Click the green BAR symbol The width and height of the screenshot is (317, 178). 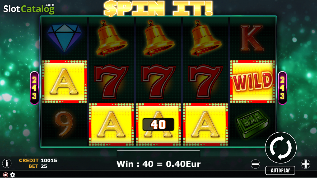(x=252, y=125)
